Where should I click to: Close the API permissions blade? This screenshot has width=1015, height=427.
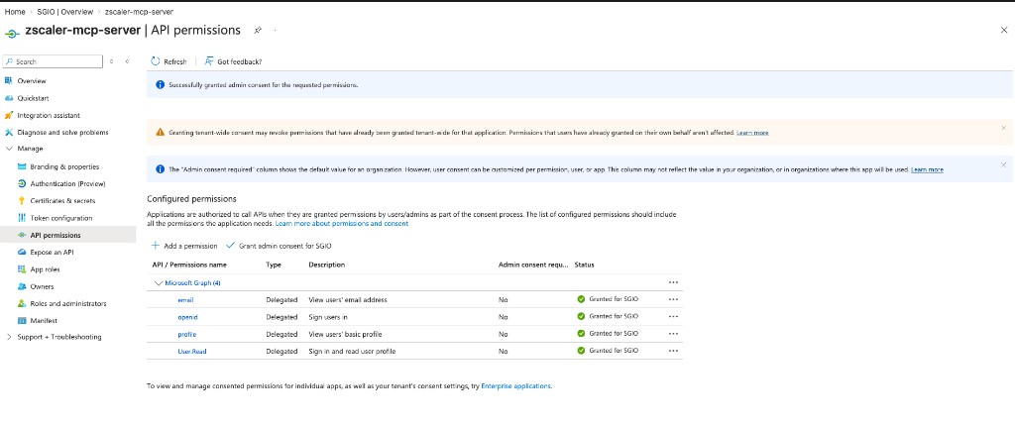tap(1004, 30)
